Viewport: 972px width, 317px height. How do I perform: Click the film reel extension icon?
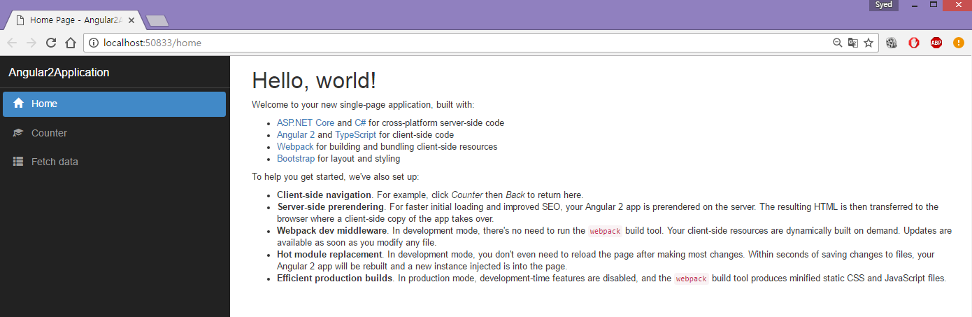point(892,43)
